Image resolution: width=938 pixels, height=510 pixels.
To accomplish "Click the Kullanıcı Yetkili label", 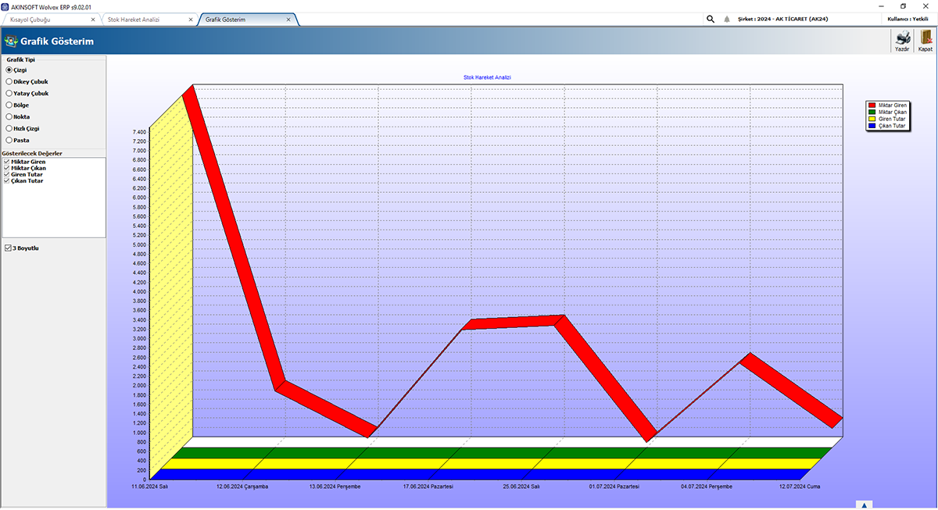I will [x=909, y=17].
